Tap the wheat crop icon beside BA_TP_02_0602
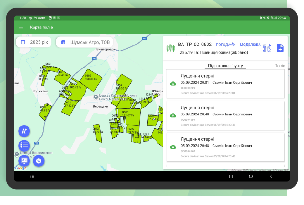 coord(171,48)
